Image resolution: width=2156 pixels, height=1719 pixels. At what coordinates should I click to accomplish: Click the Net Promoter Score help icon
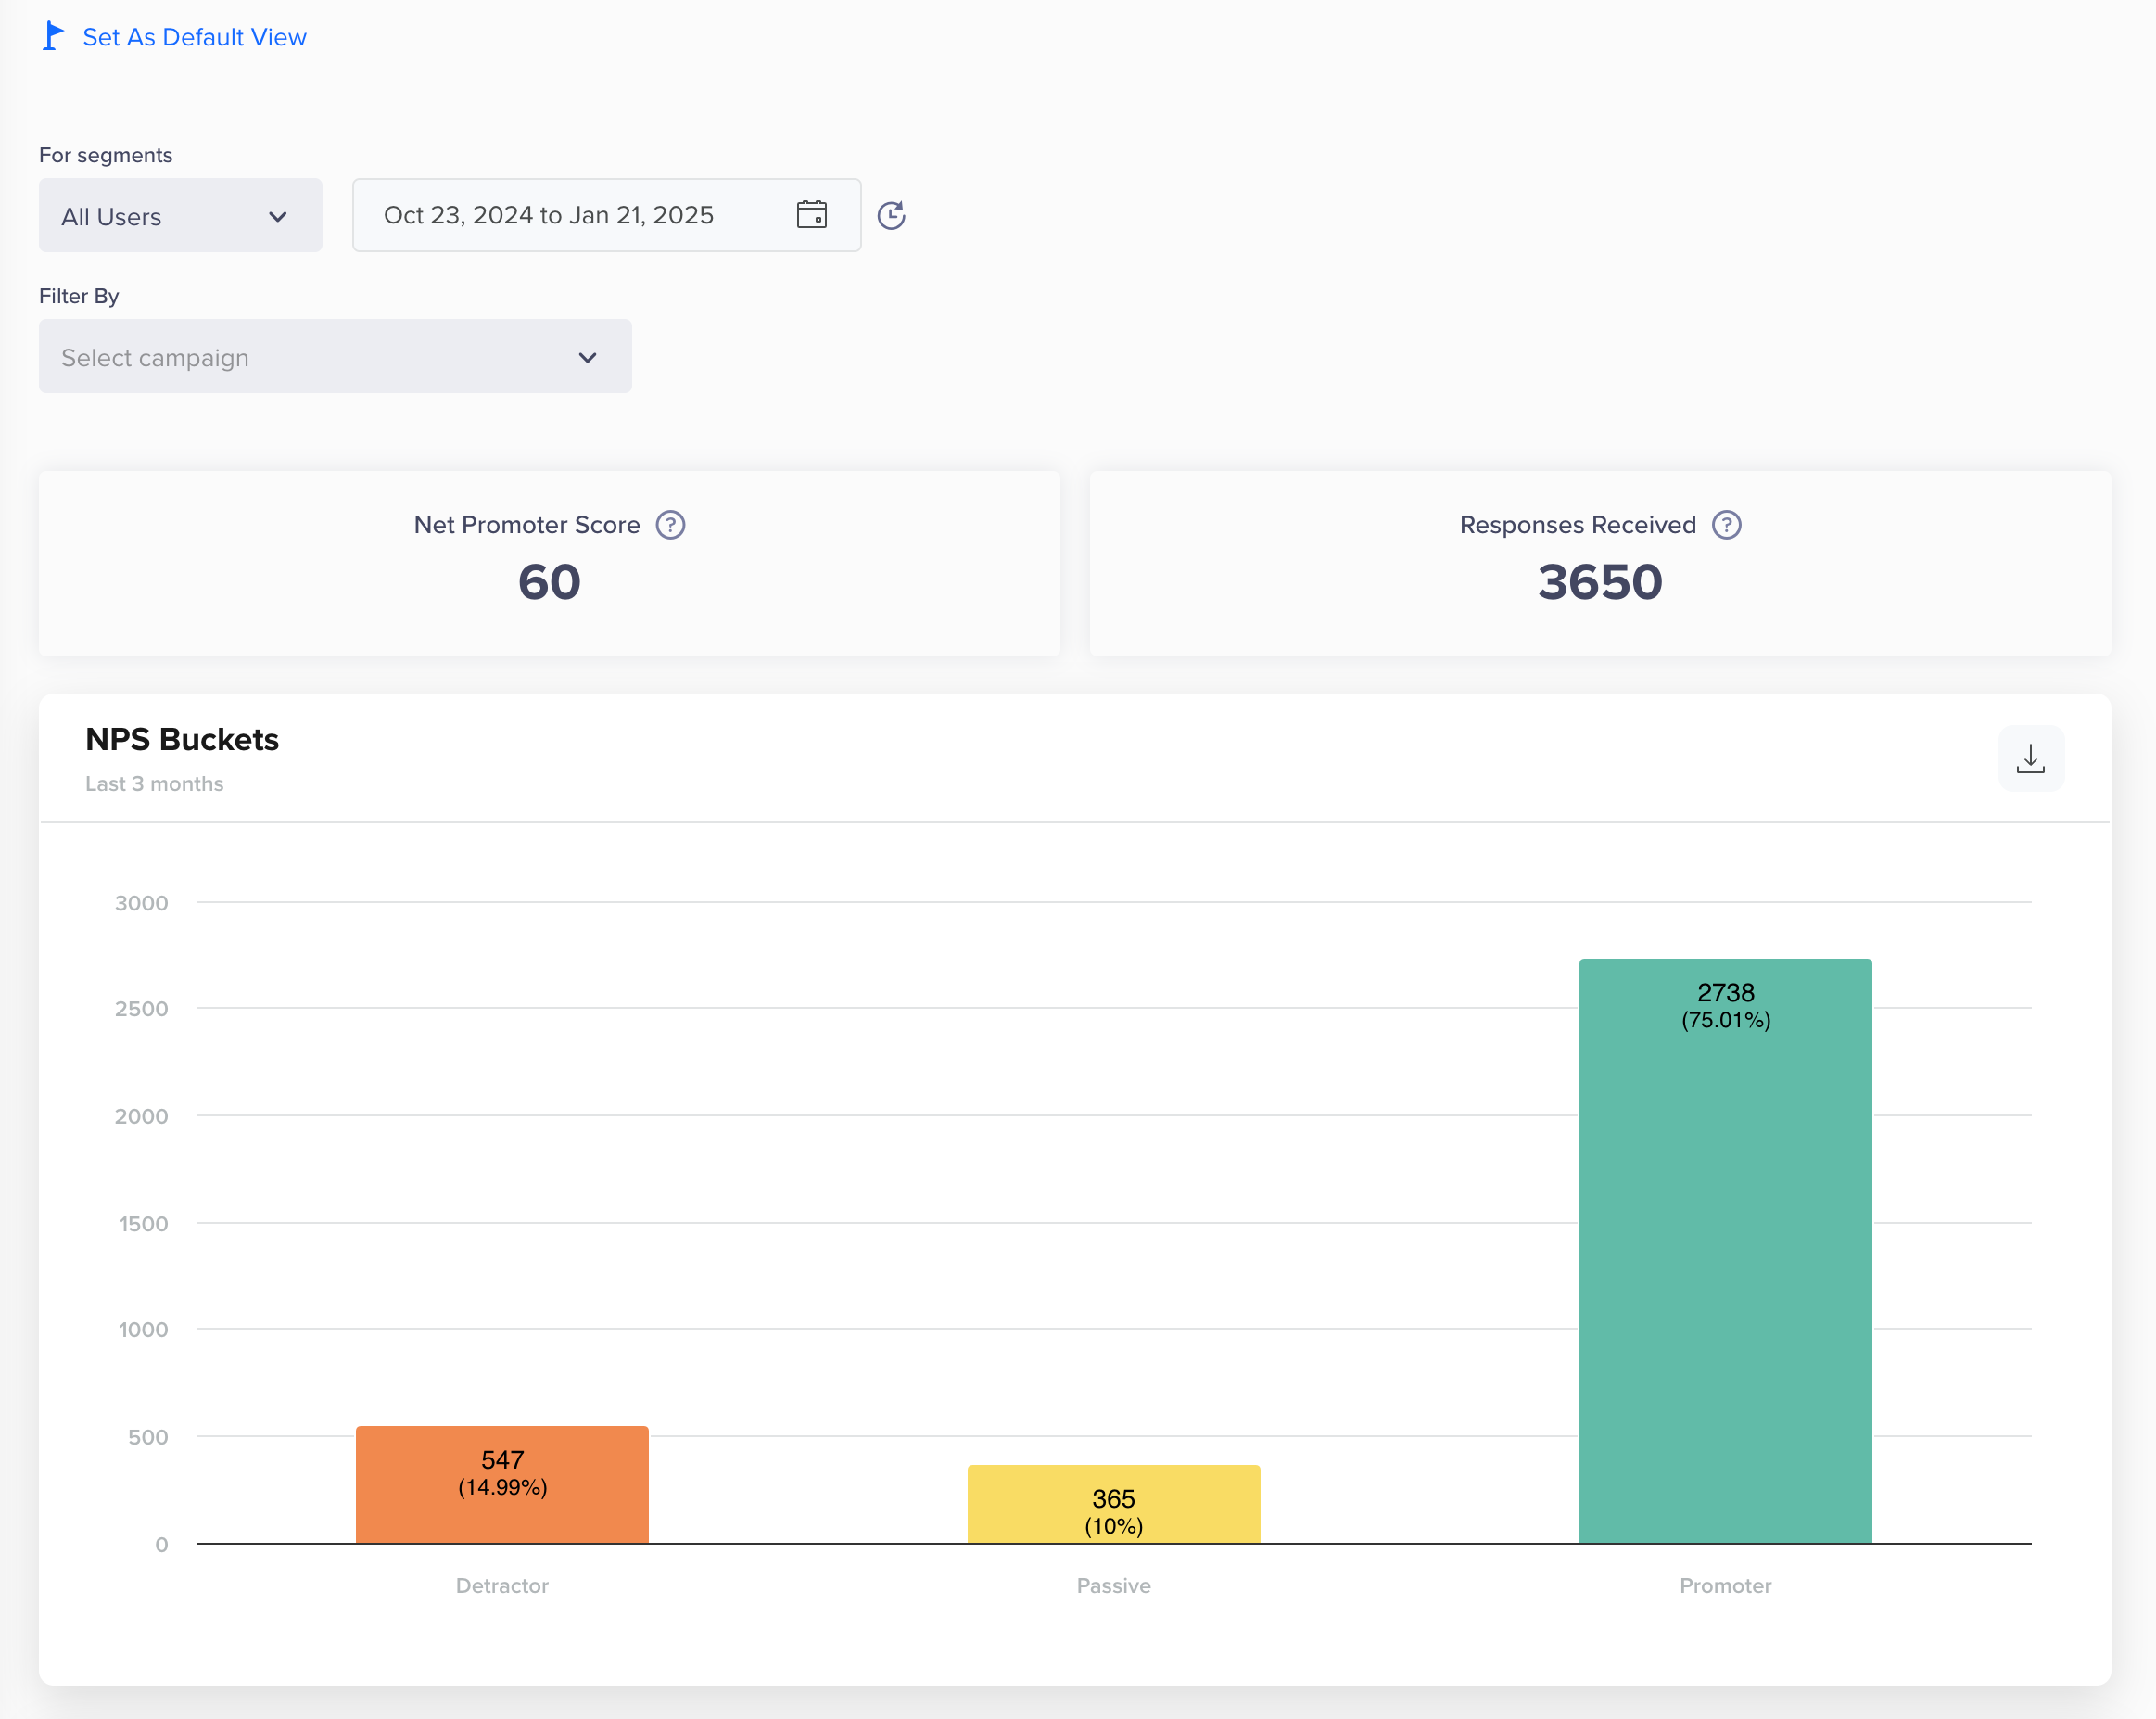(669, 525)
